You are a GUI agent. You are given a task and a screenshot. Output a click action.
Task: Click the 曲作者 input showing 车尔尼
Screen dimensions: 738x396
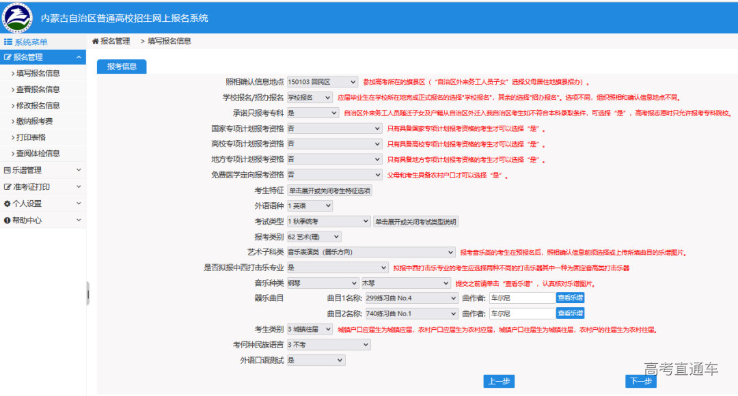(x=521, y=298)
